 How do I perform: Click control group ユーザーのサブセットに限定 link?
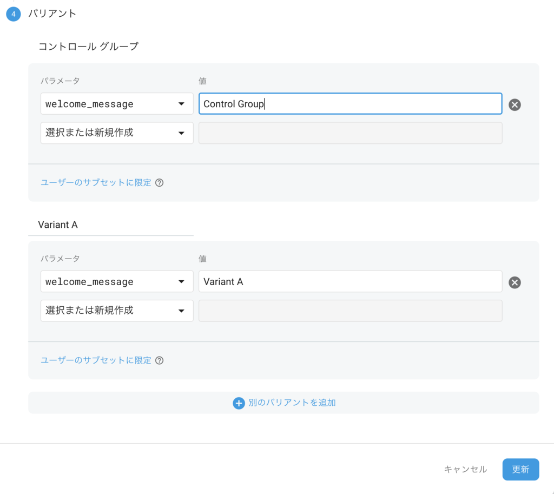pyautogui.click(x=96, y=183)
